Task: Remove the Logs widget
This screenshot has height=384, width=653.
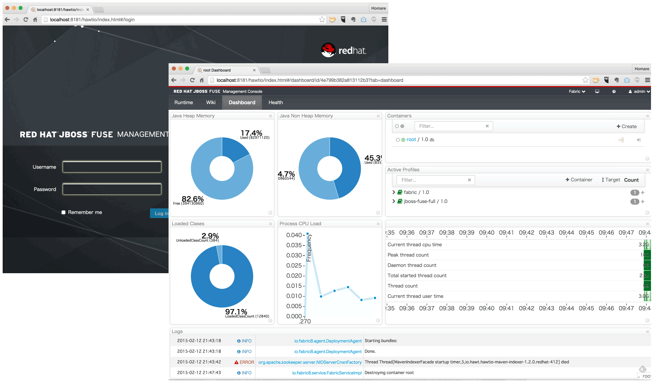Action: (x=647, y=332)
